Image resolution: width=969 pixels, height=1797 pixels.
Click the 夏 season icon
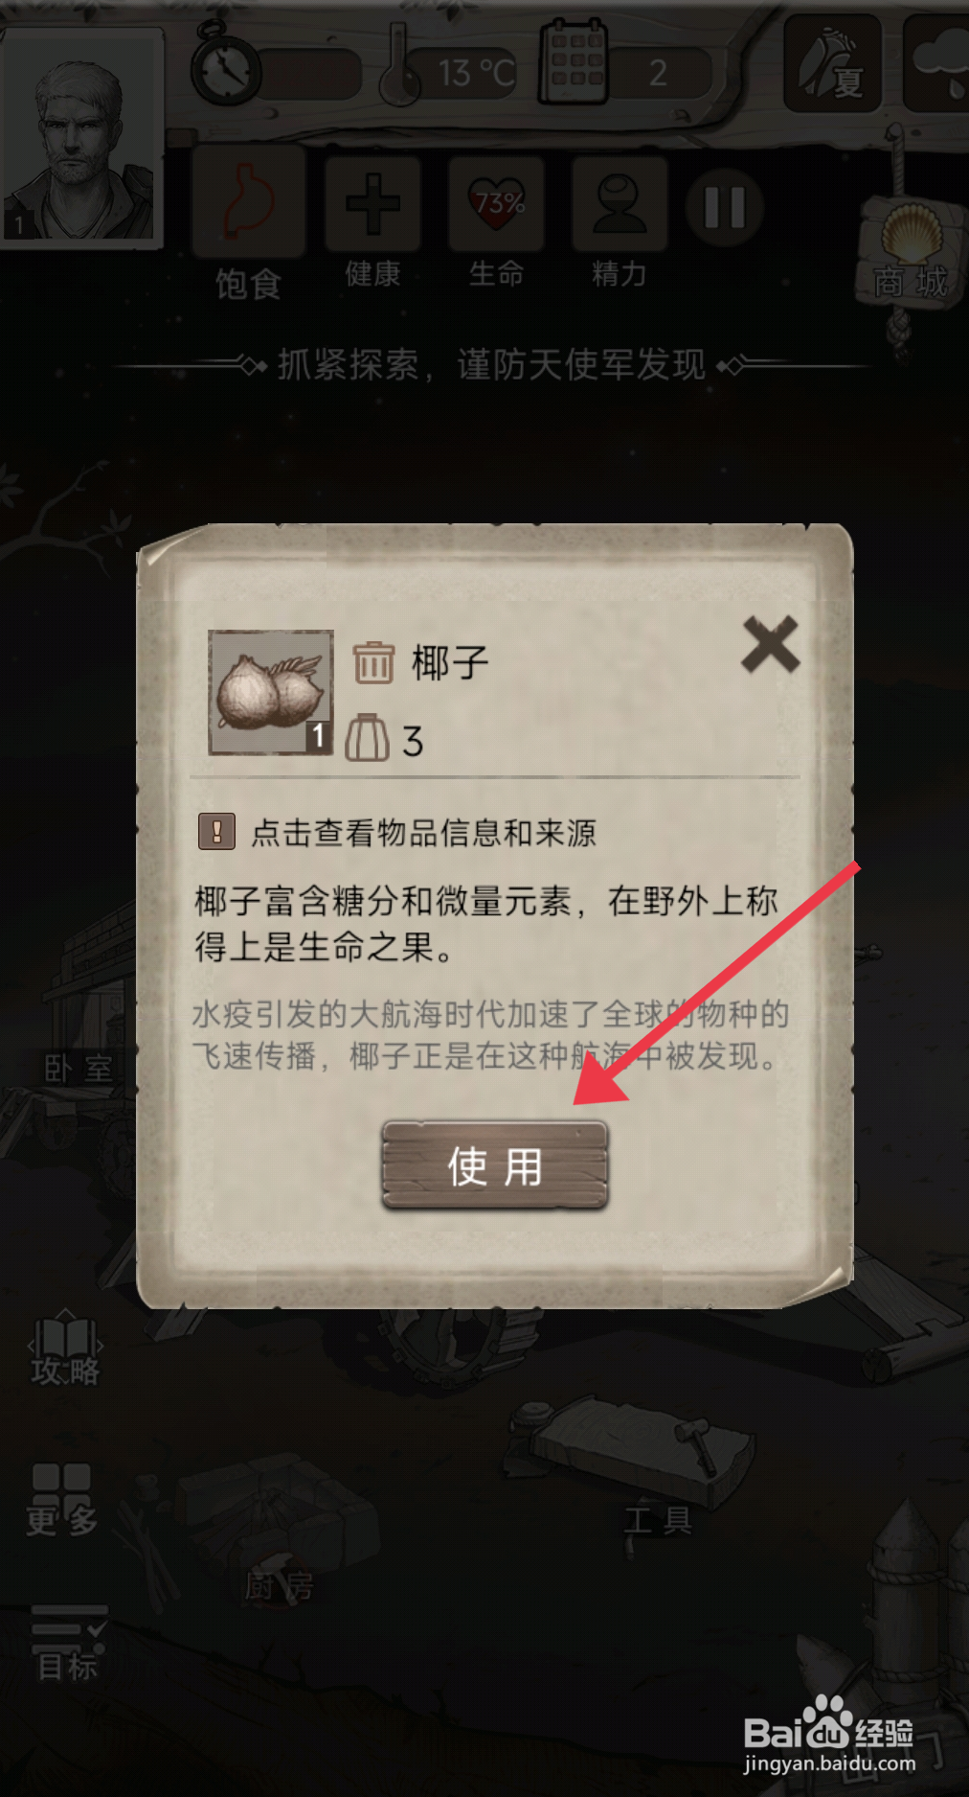pyautogui.click(x=833, y=64)
